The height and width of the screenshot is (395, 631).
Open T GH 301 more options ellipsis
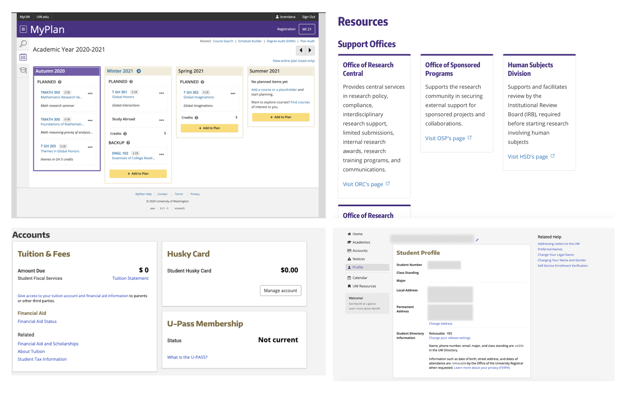pyautogui.click(x=161, y=93)
